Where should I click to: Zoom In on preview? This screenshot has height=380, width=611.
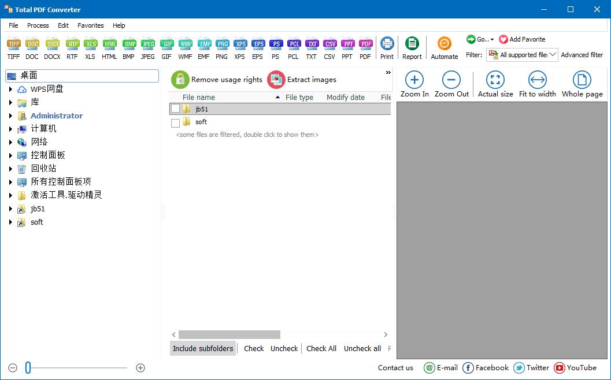(x=414, y=84)
